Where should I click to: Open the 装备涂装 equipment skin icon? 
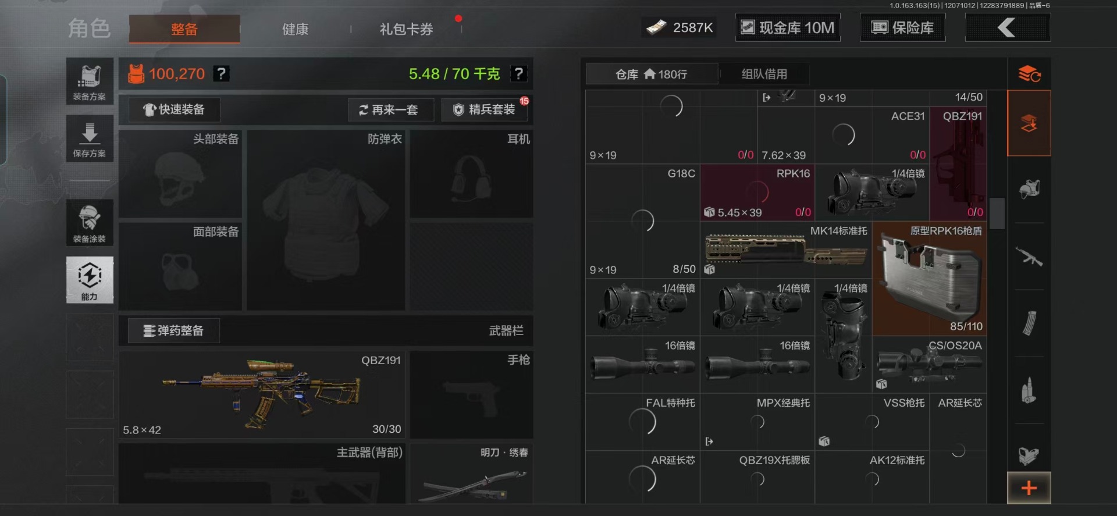[90, 223]
